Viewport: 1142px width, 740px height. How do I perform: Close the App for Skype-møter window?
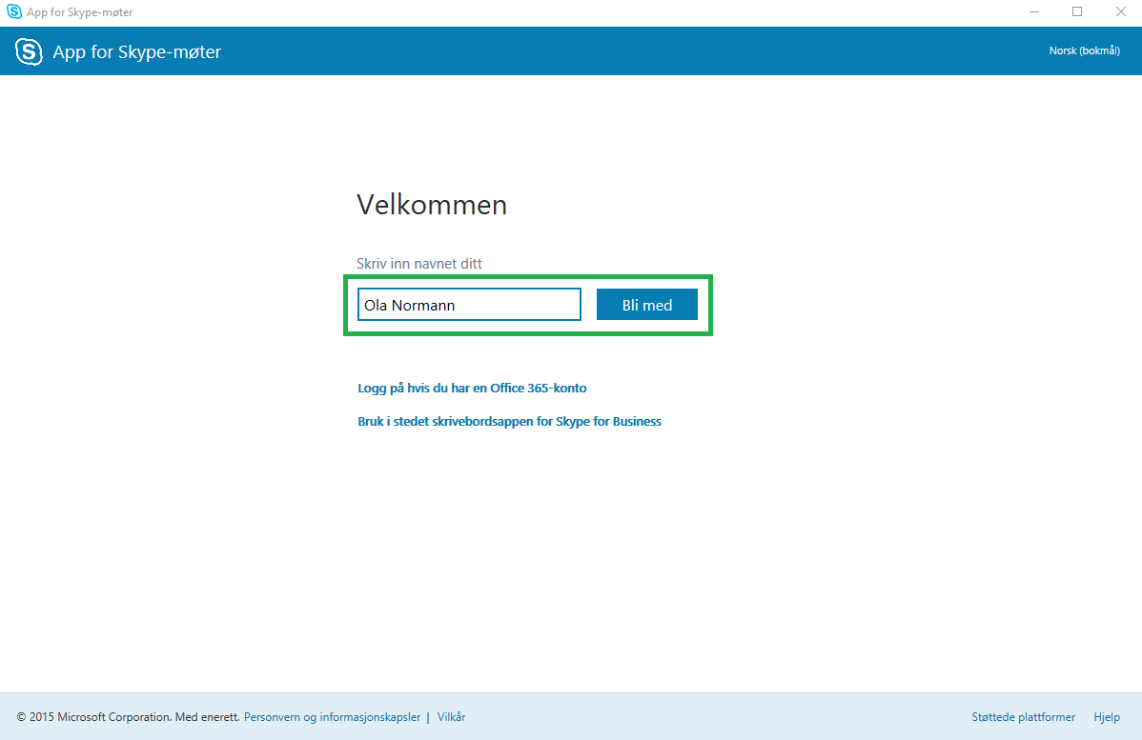coord(1121,11)
